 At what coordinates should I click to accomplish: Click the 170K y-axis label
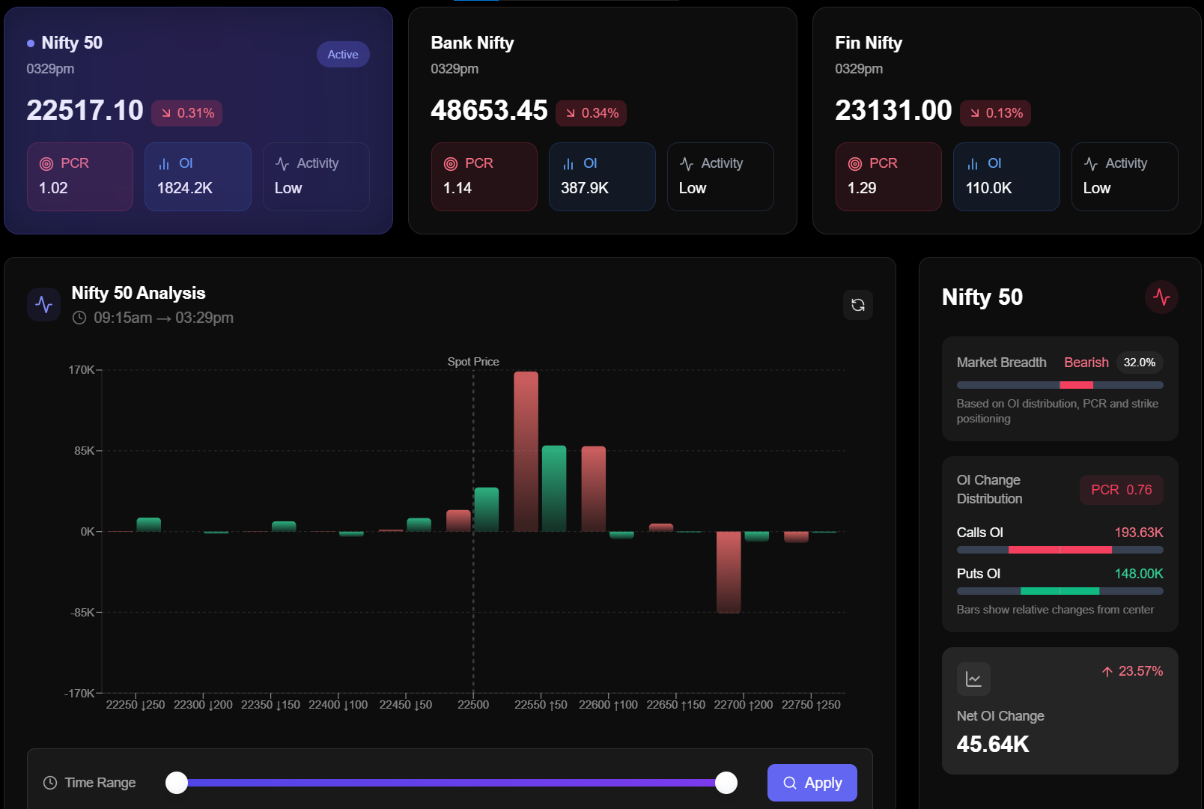tap(82, 370)
